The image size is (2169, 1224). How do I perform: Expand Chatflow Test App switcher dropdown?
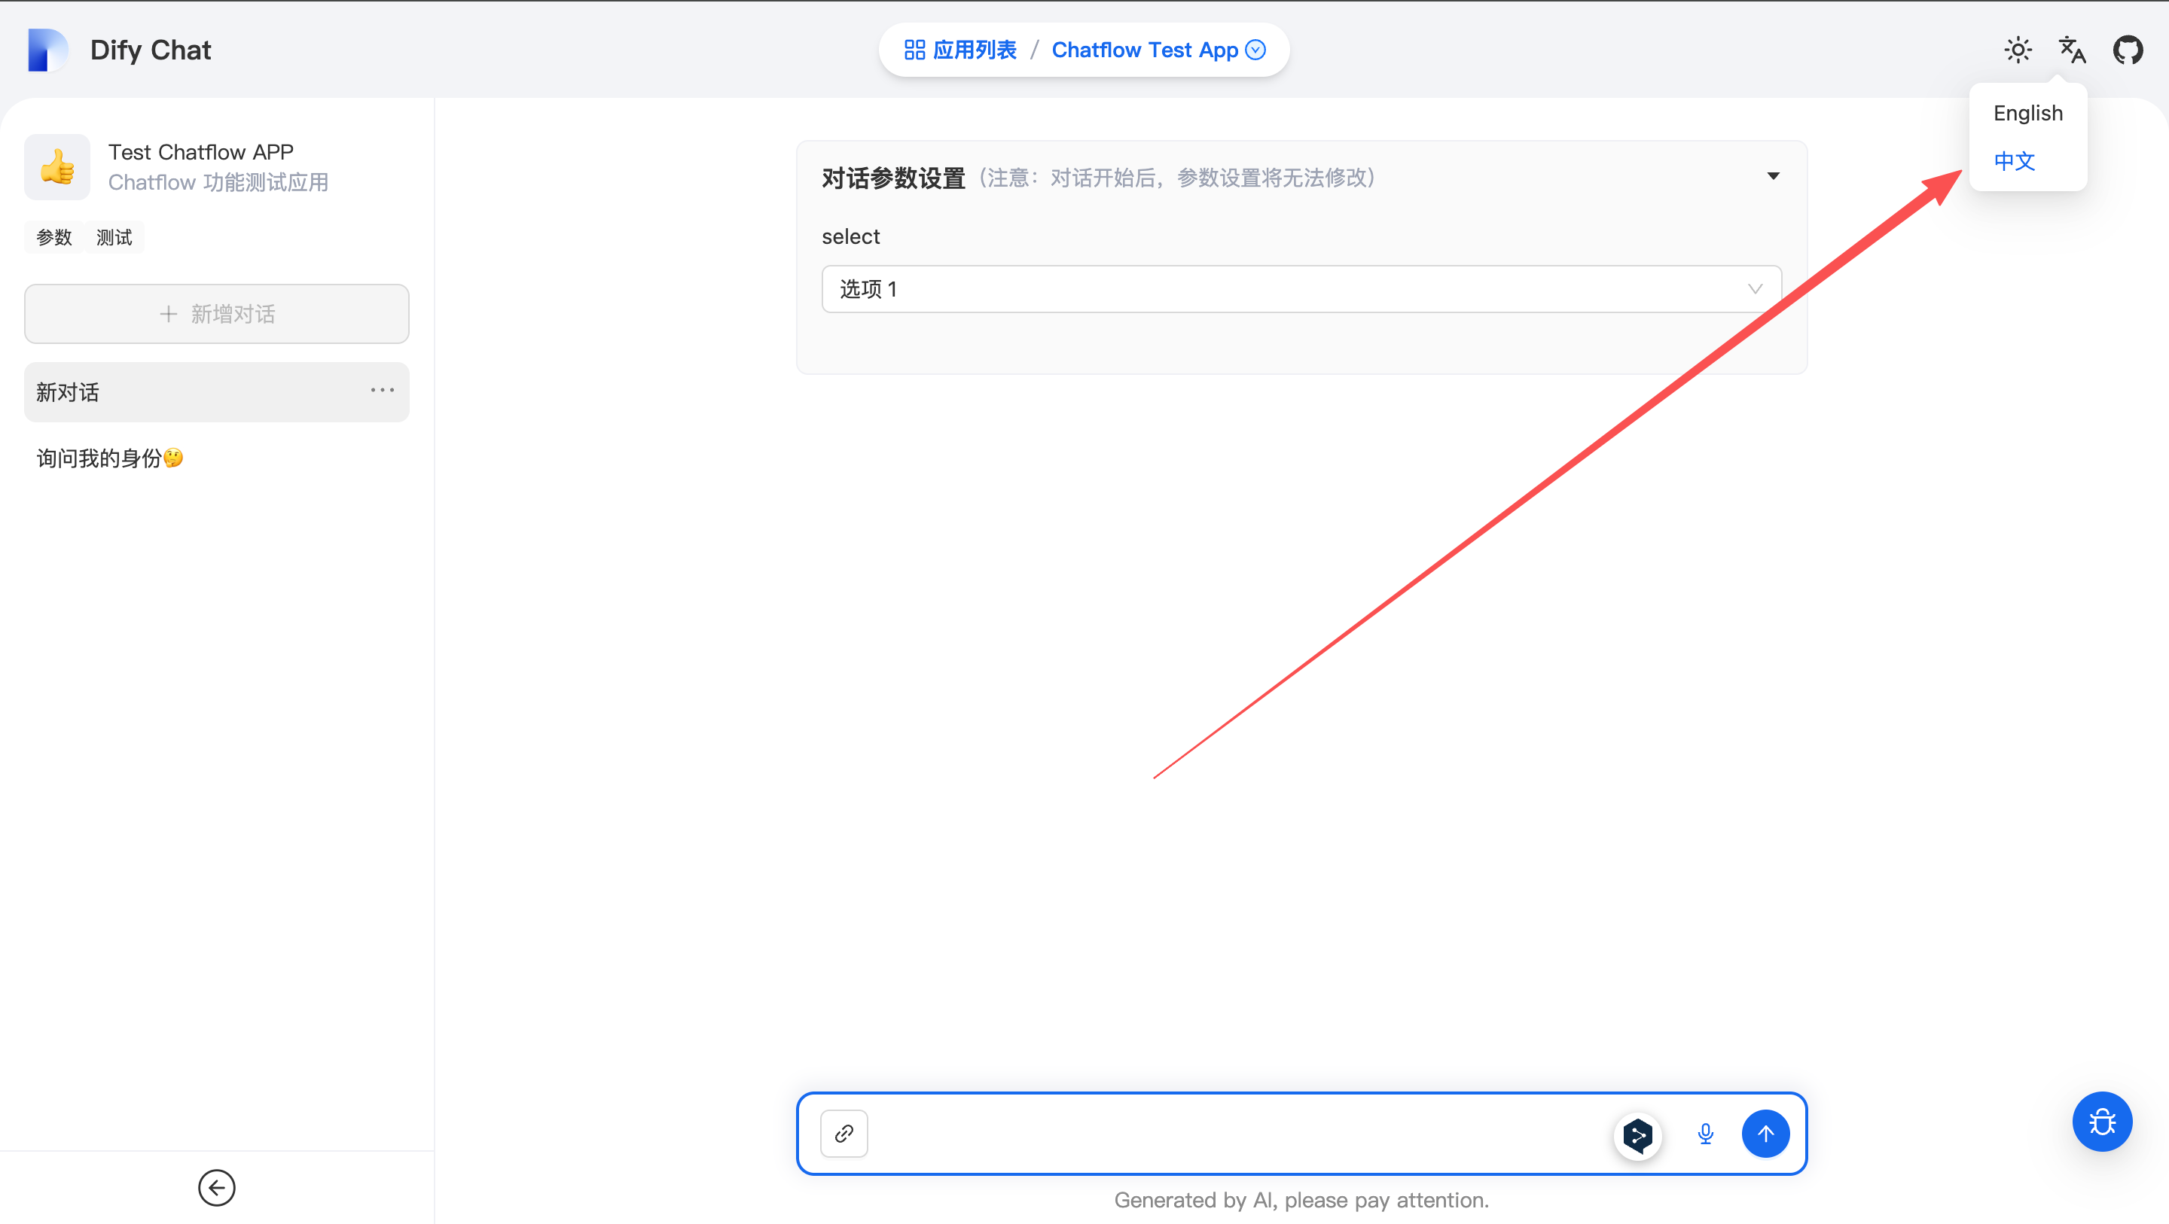tap(1255, 50)
